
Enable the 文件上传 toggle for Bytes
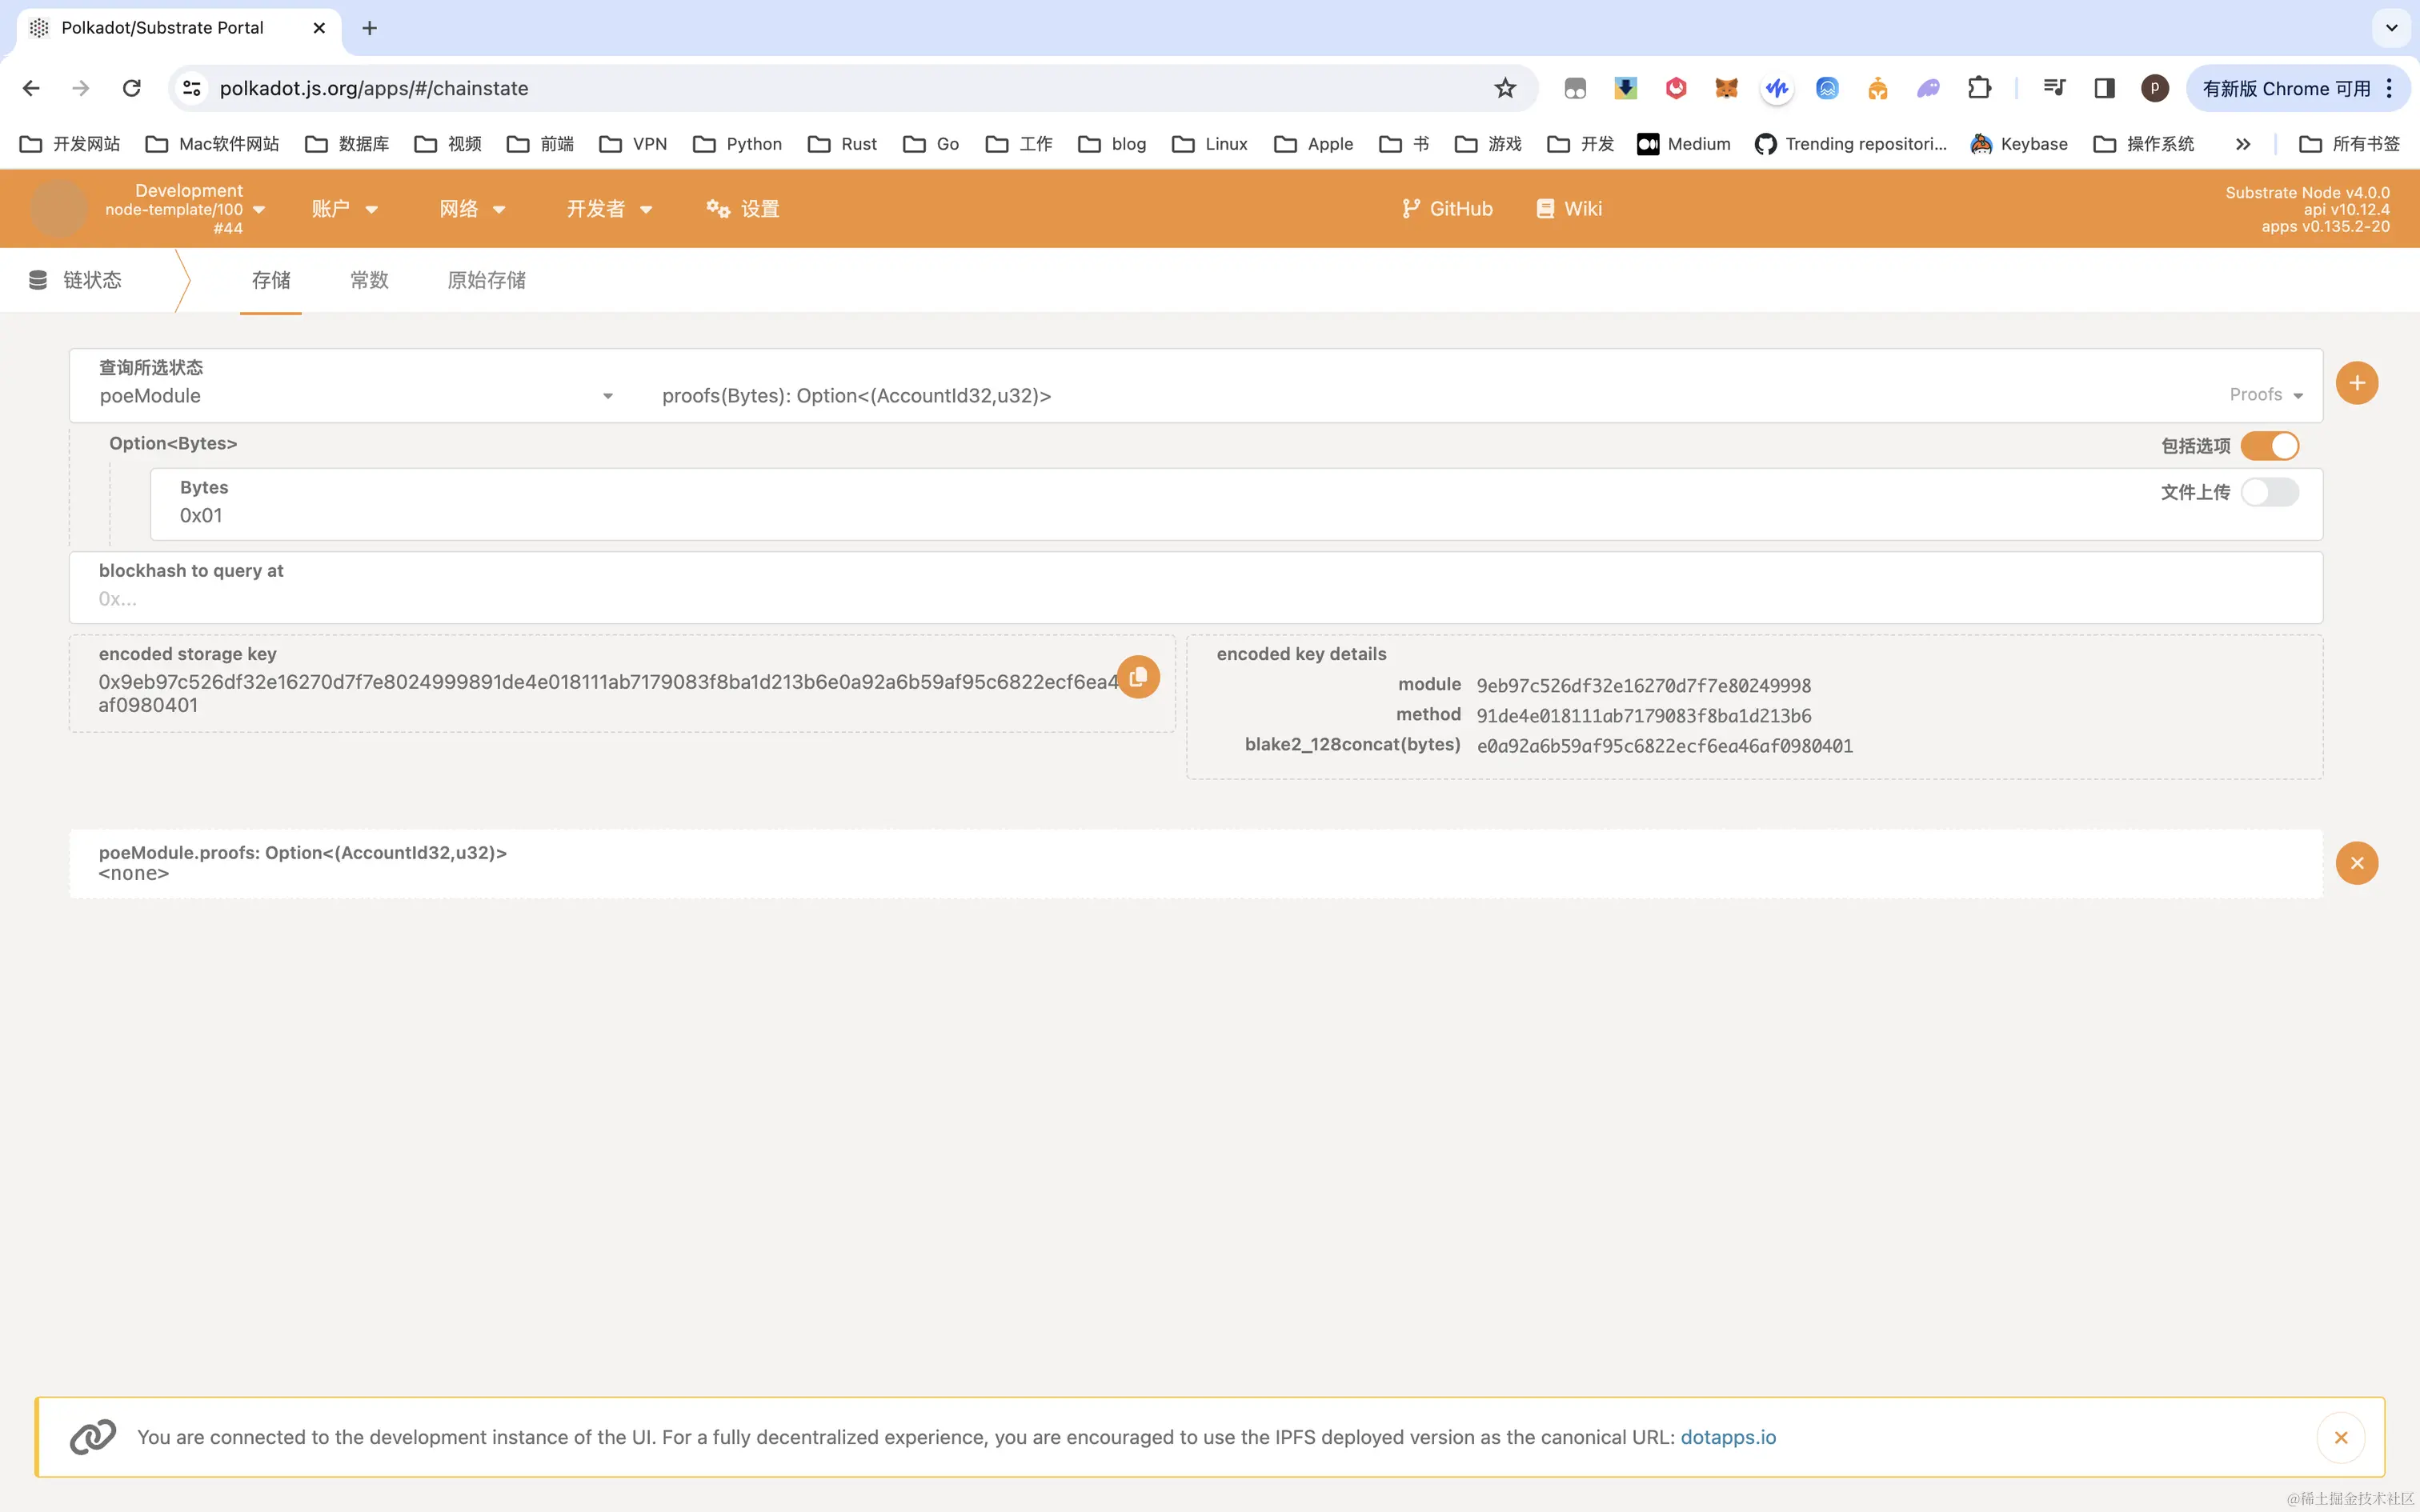click(x=2271, y=491)
